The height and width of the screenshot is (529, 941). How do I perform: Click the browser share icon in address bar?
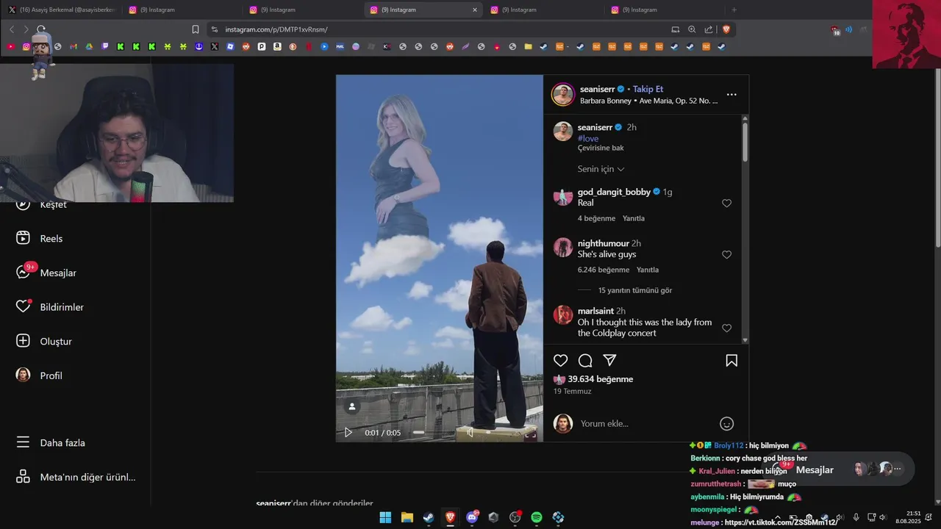(709, 29)
